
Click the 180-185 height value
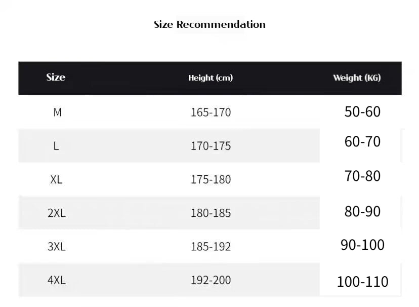click(211, 213)
